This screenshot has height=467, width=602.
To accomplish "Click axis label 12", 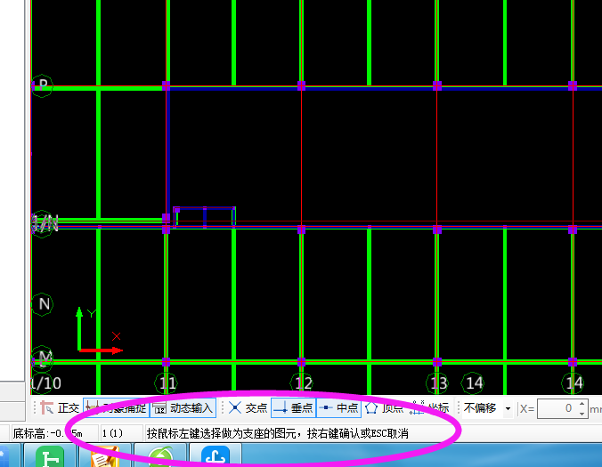I will point(302,383).
